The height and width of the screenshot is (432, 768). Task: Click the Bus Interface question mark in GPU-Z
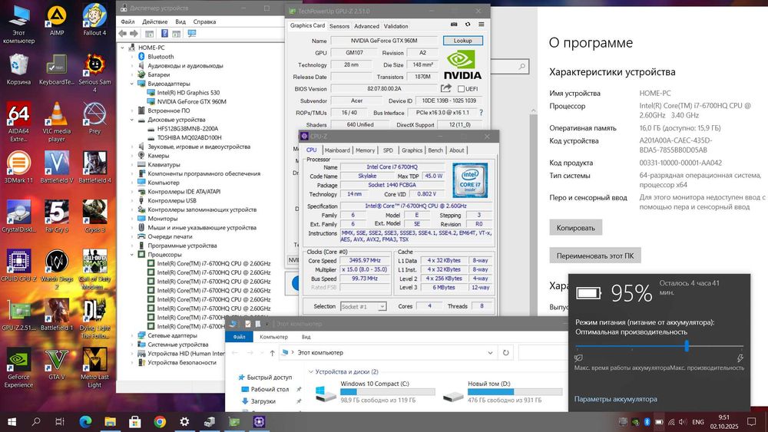point(481,113)
